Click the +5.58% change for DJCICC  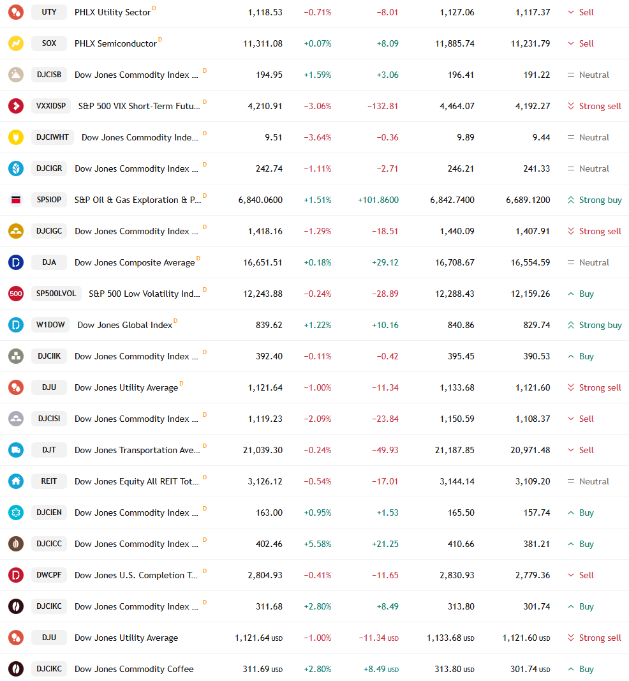317,544
